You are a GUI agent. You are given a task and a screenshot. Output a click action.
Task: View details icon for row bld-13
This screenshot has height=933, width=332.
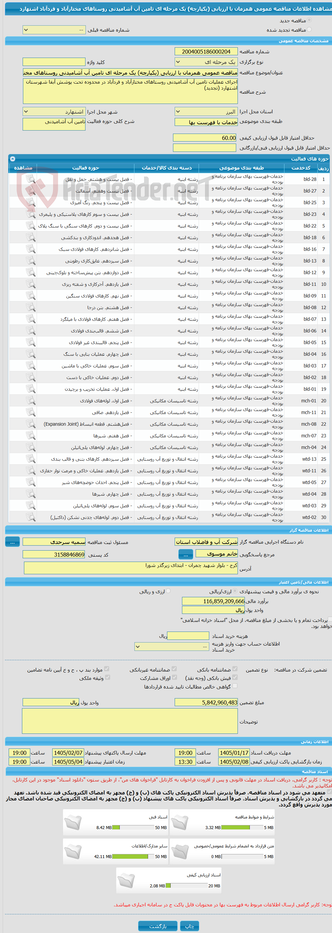coord(30,261)
